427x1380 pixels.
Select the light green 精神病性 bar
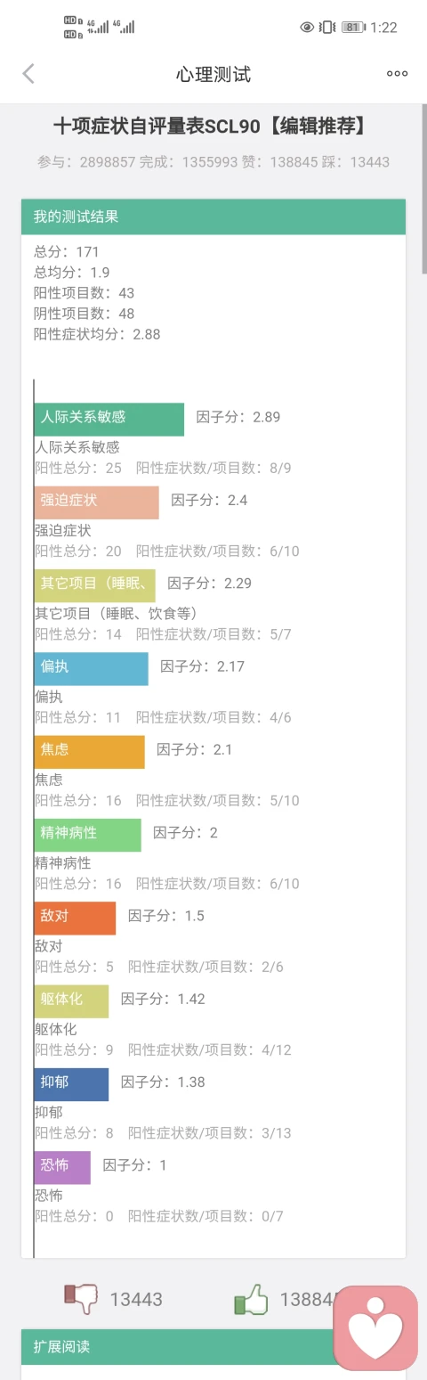(x=88, y=835)
